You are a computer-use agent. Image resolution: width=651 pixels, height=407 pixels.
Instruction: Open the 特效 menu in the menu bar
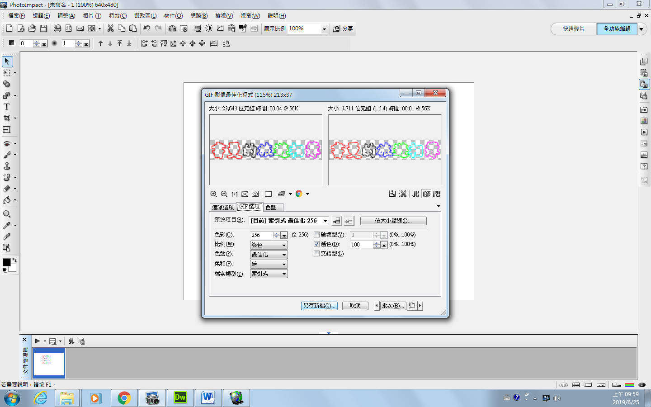pyautogui.click(x=118, y=16)
